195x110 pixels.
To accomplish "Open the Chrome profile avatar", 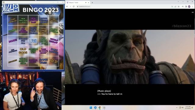I will [x=189, y=6].
